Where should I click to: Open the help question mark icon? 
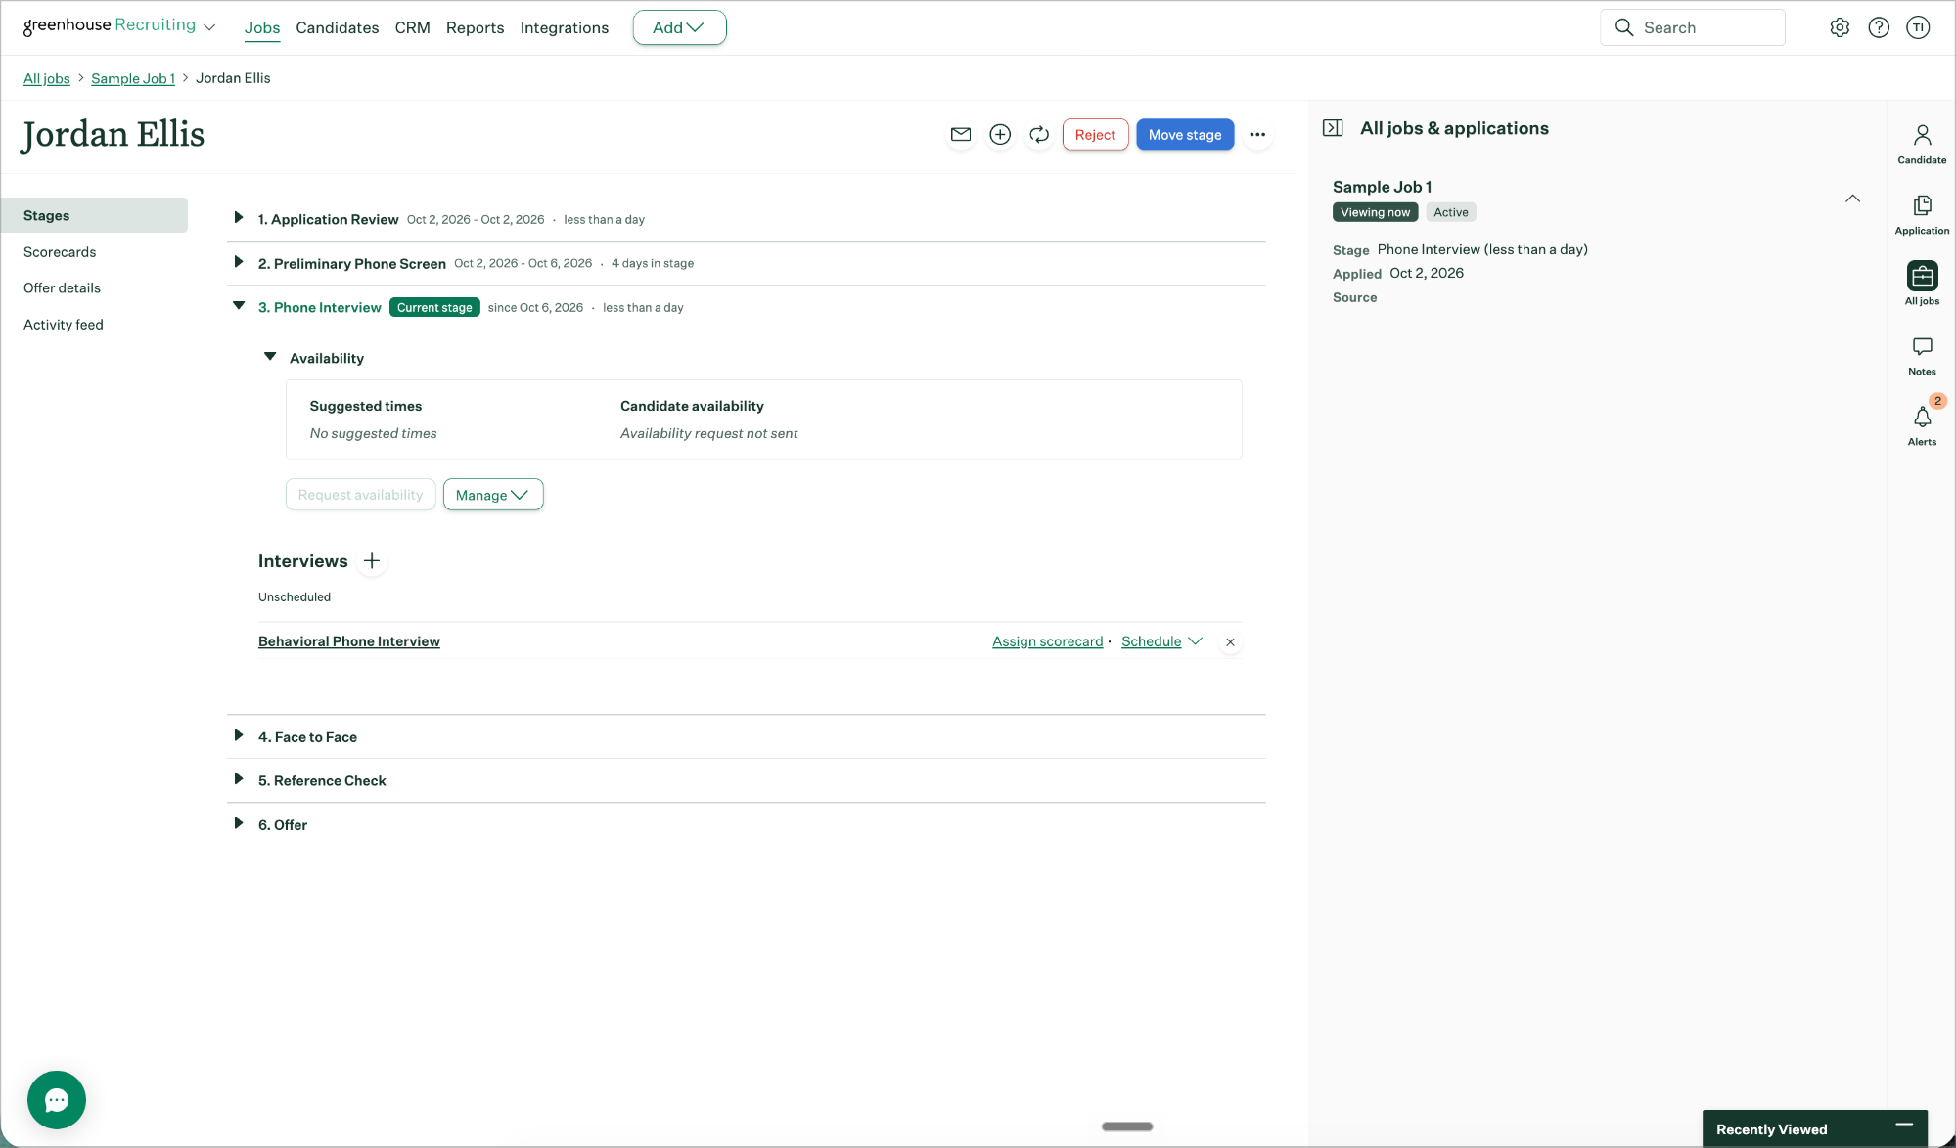click(x=1879, y=27)
